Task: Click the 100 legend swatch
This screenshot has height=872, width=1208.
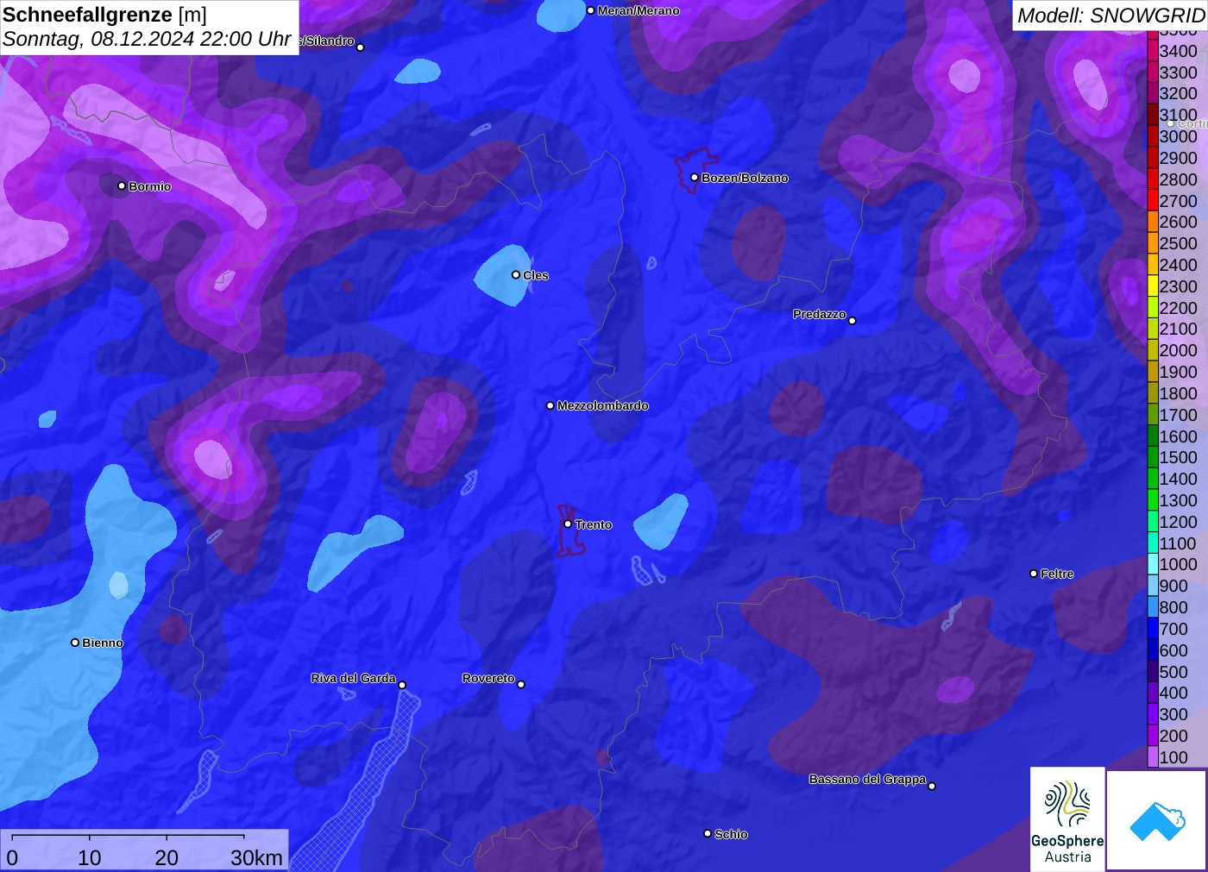Action: click(x=1152, y=757)
